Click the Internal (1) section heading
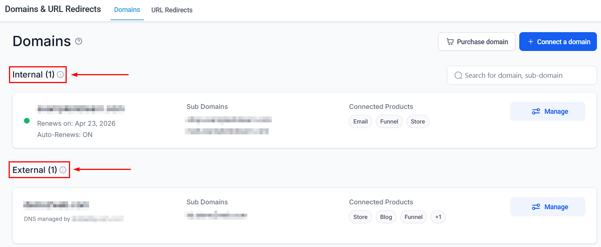This screenshot has height=247, width=601. pos(33,74)
